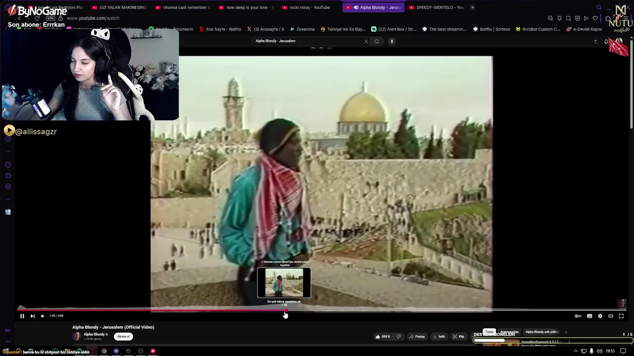
Task: Switch to the UZİ YALAN MAKİNESİNDE tab
Action: point(119,7)
